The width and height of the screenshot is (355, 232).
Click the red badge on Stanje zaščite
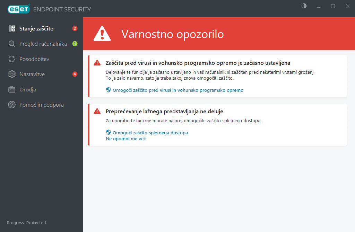point(75,28)
